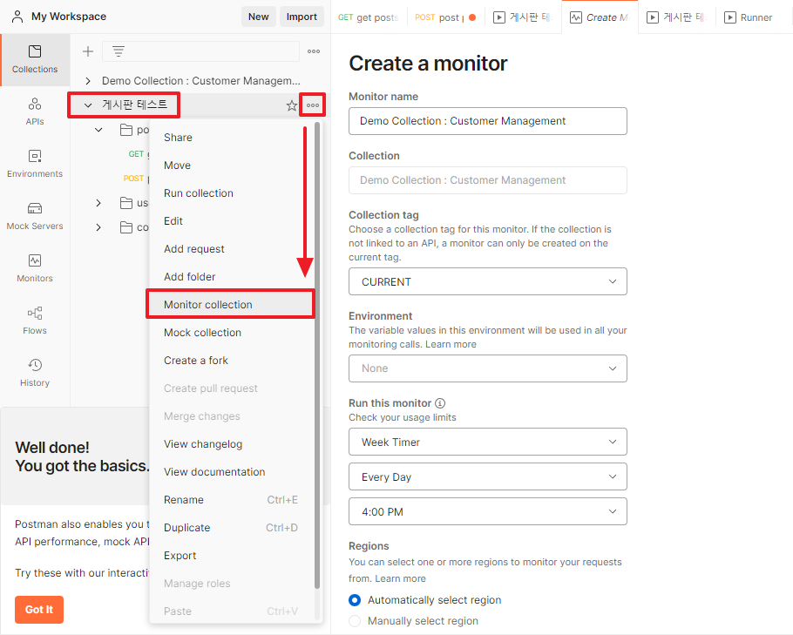This screenshot has height=635, width=793.
Task: Open the first 게시판 테 runner tab
Action: (x=523, y=17)
